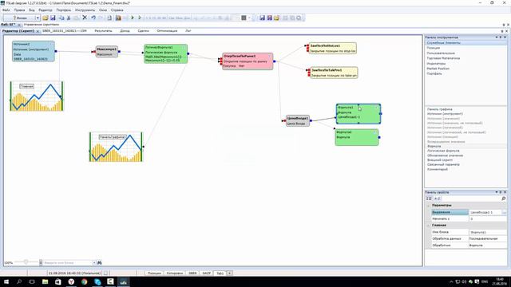The image size is (511, 287).
Task: Open the Editor (Редактор) menu
Action: 46,10
